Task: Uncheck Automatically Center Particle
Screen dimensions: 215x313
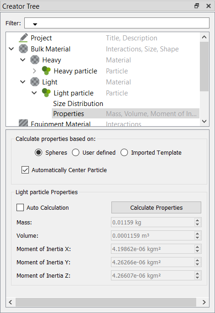Action: coord(25,170)
